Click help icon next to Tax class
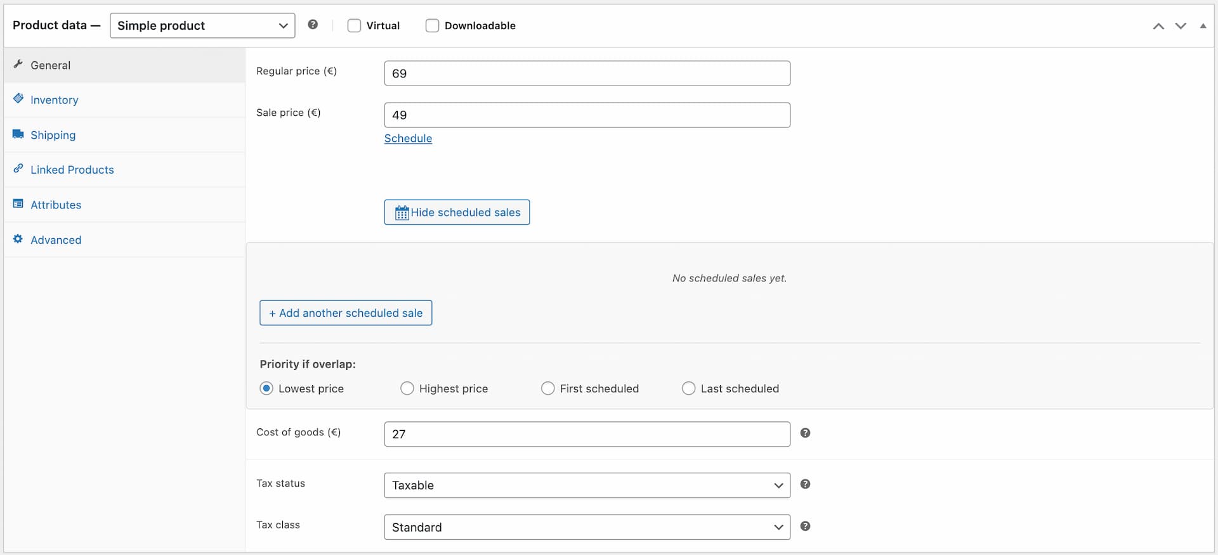Screen dimensions: 1218x555 [x=805, y=526]
